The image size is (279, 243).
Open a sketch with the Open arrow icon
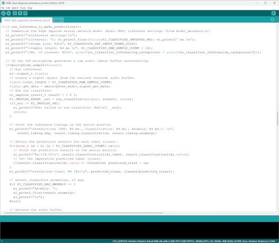pos(20,13)
